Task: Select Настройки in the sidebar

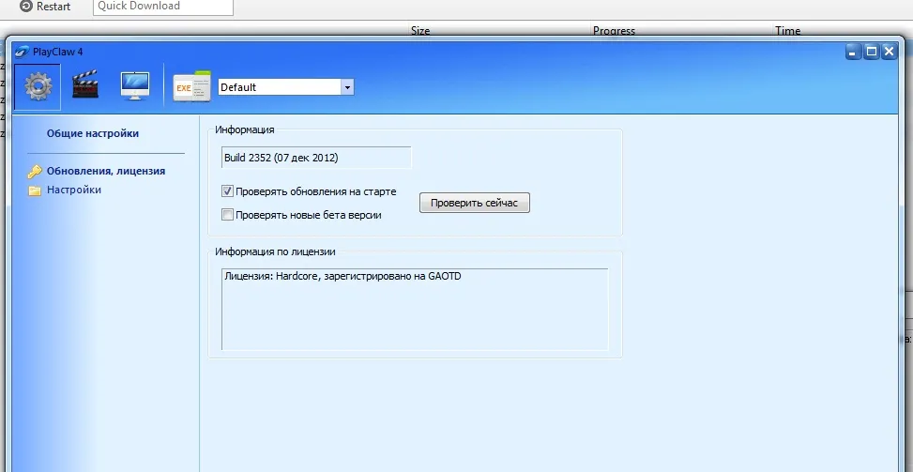Action: [74, 190]
